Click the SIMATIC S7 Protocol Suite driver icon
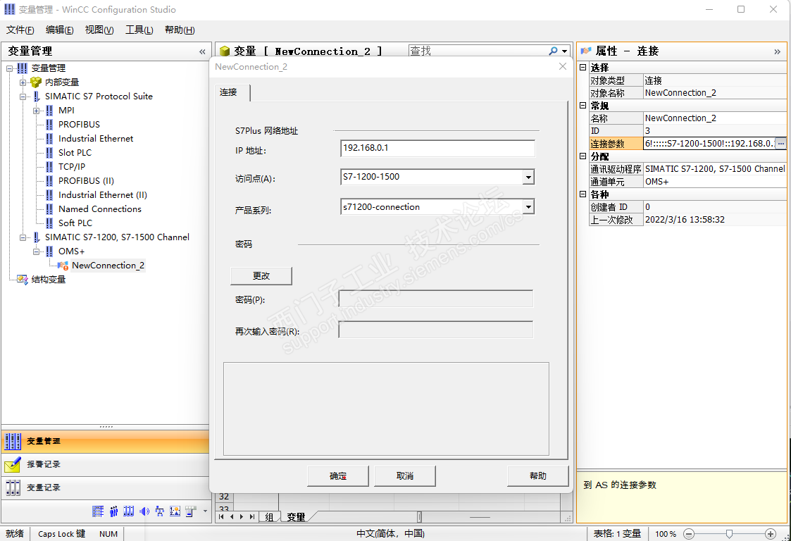Image resolution: width=791 pixels, height=541 pixels. point(37,97)
